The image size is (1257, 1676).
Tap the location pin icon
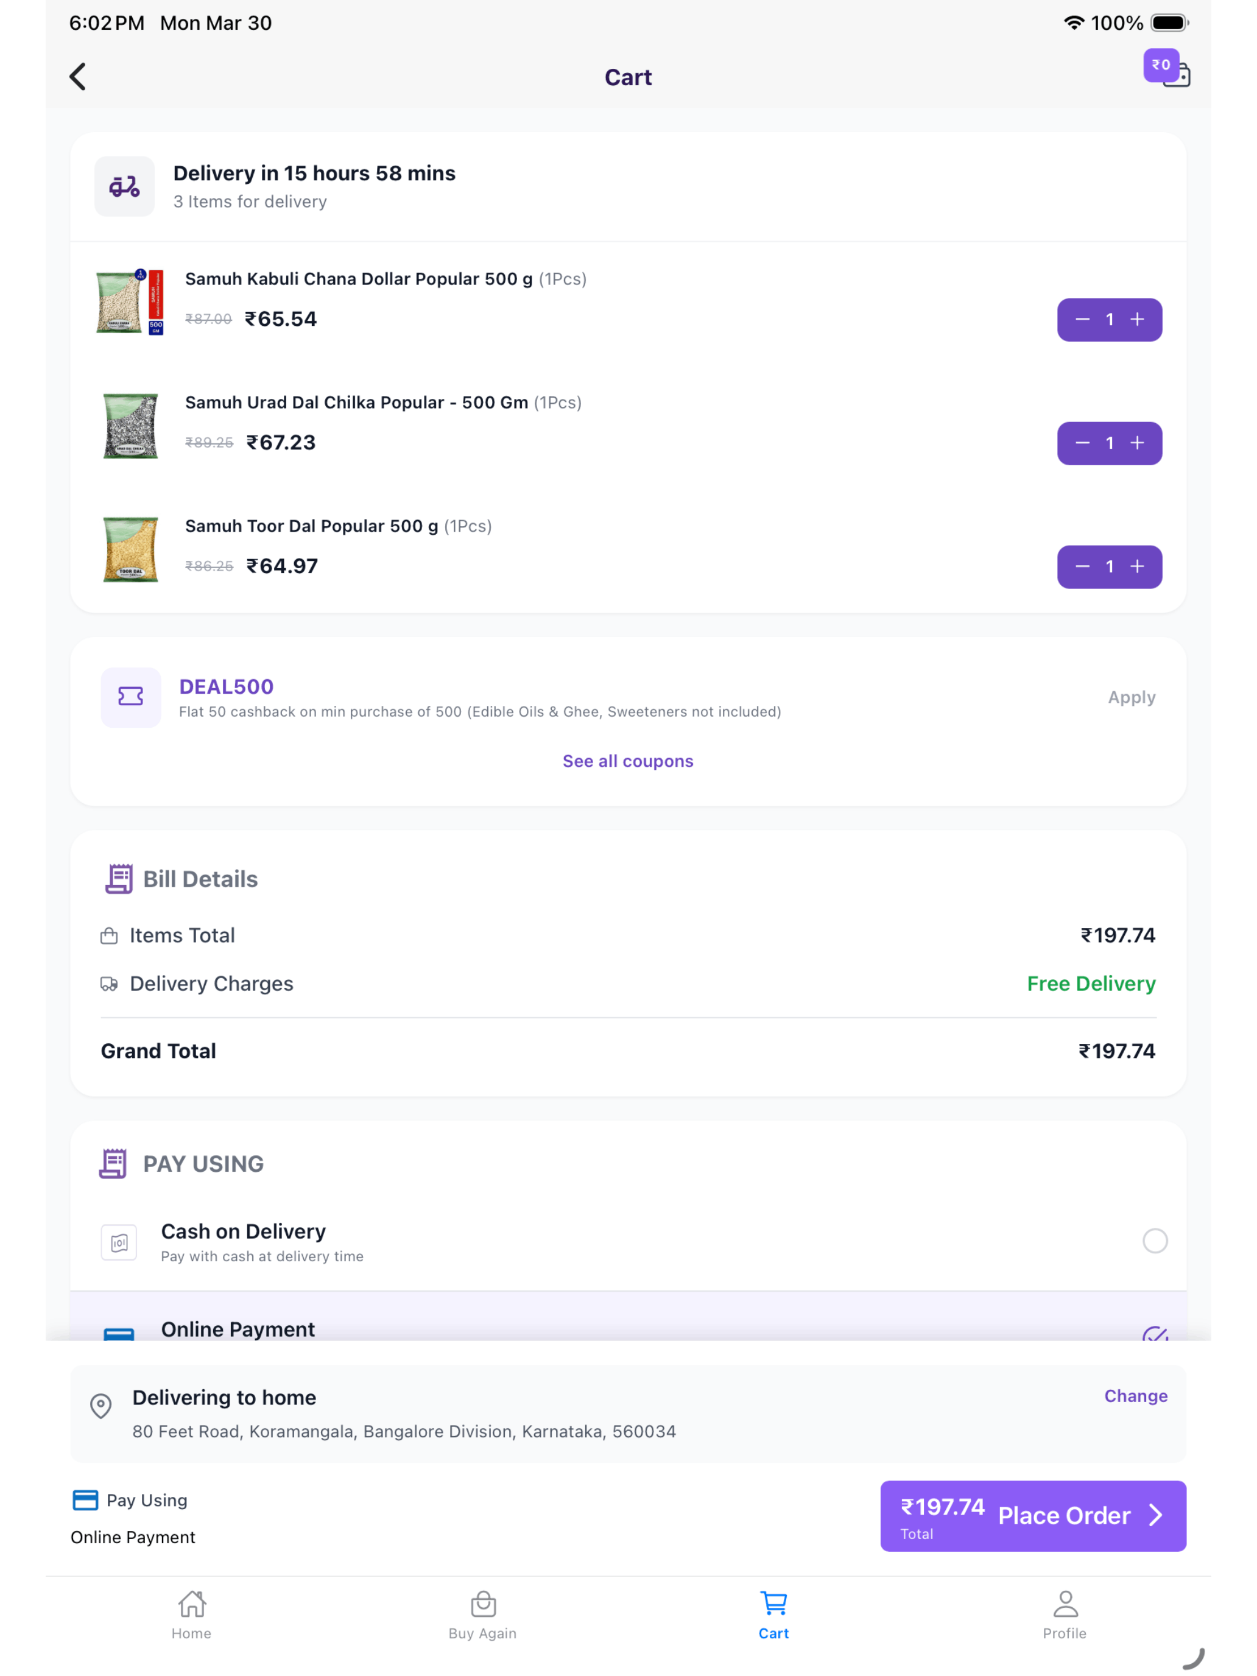click(x=100, y=1406)
